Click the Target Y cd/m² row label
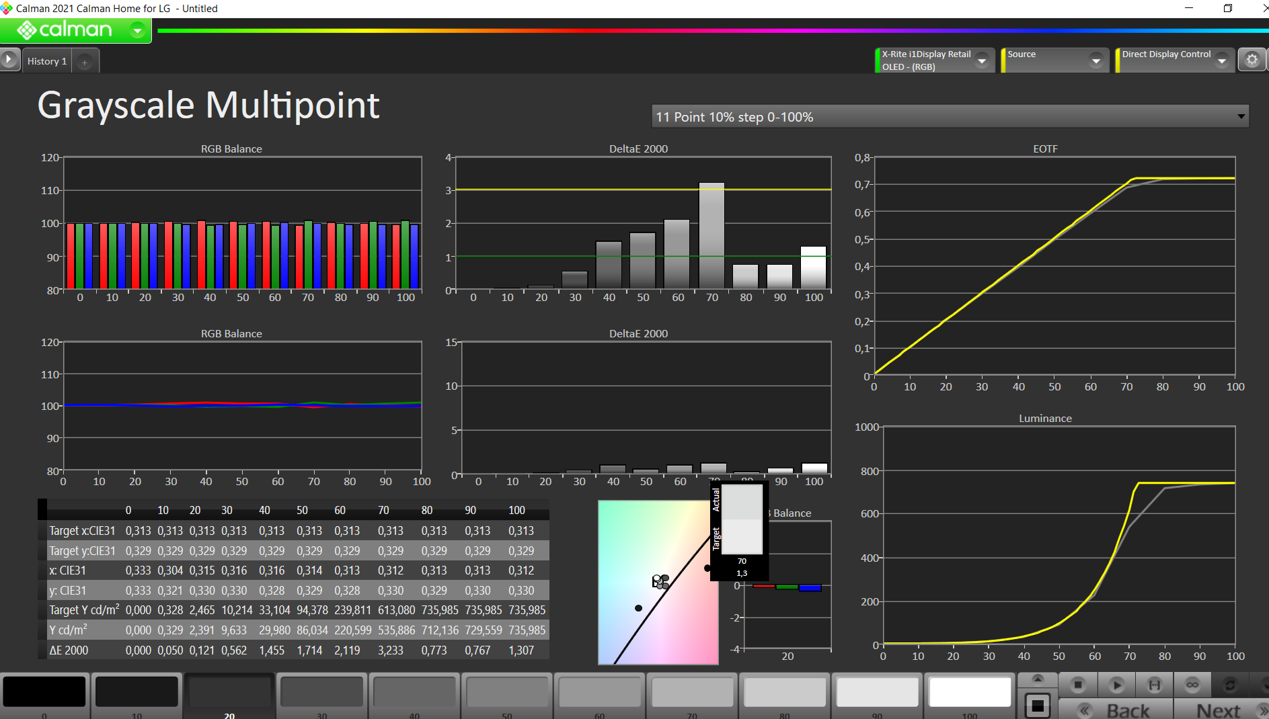Viewport: 1269px width, 719px height. [84, 610]
